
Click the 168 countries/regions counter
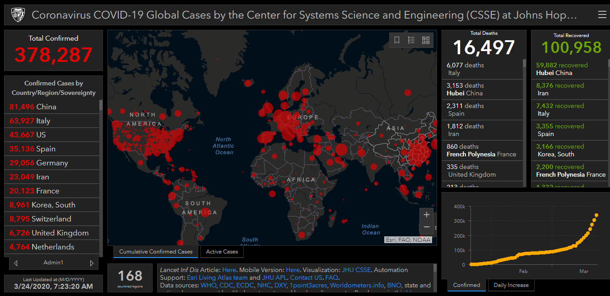click(x=130, y=275)
